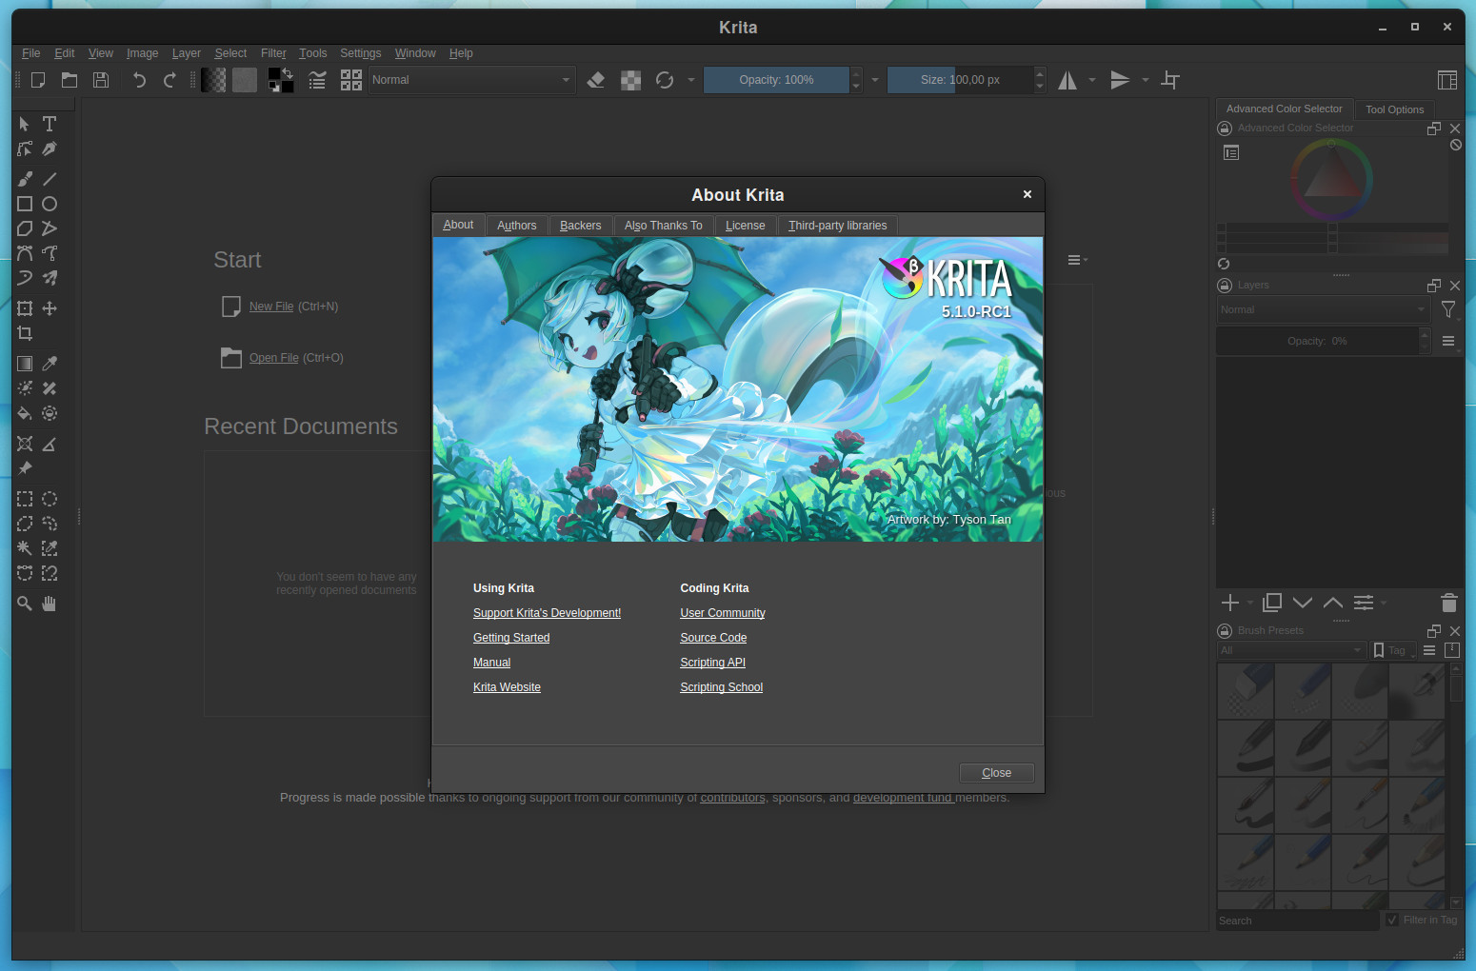1476x971 pixels.
Task: Select the Crop tool in toolbox
Action: click(25, 333)
